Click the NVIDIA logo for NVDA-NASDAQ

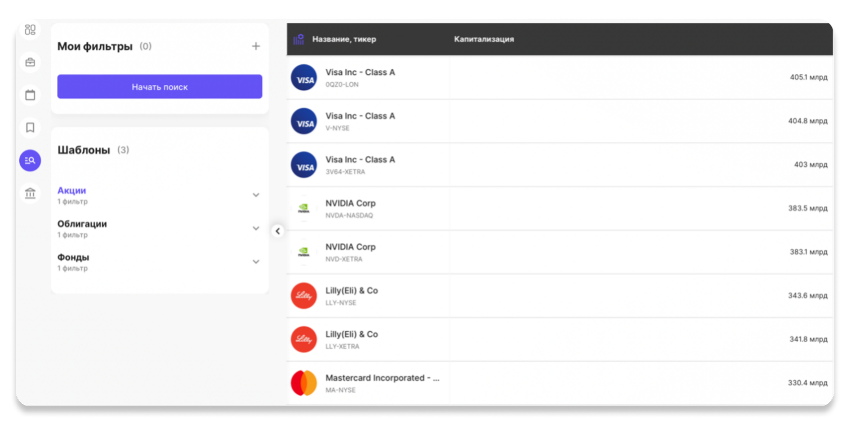click(304, 208)
